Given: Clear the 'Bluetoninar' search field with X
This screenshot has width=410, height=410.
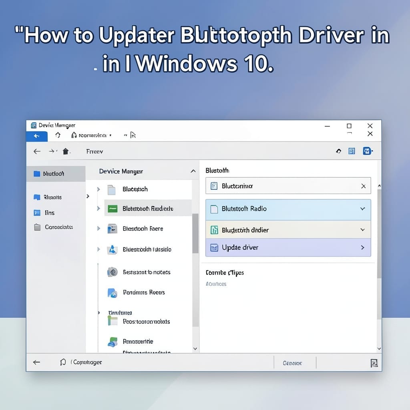Looking at the screenshot, I should click(363, 186).
